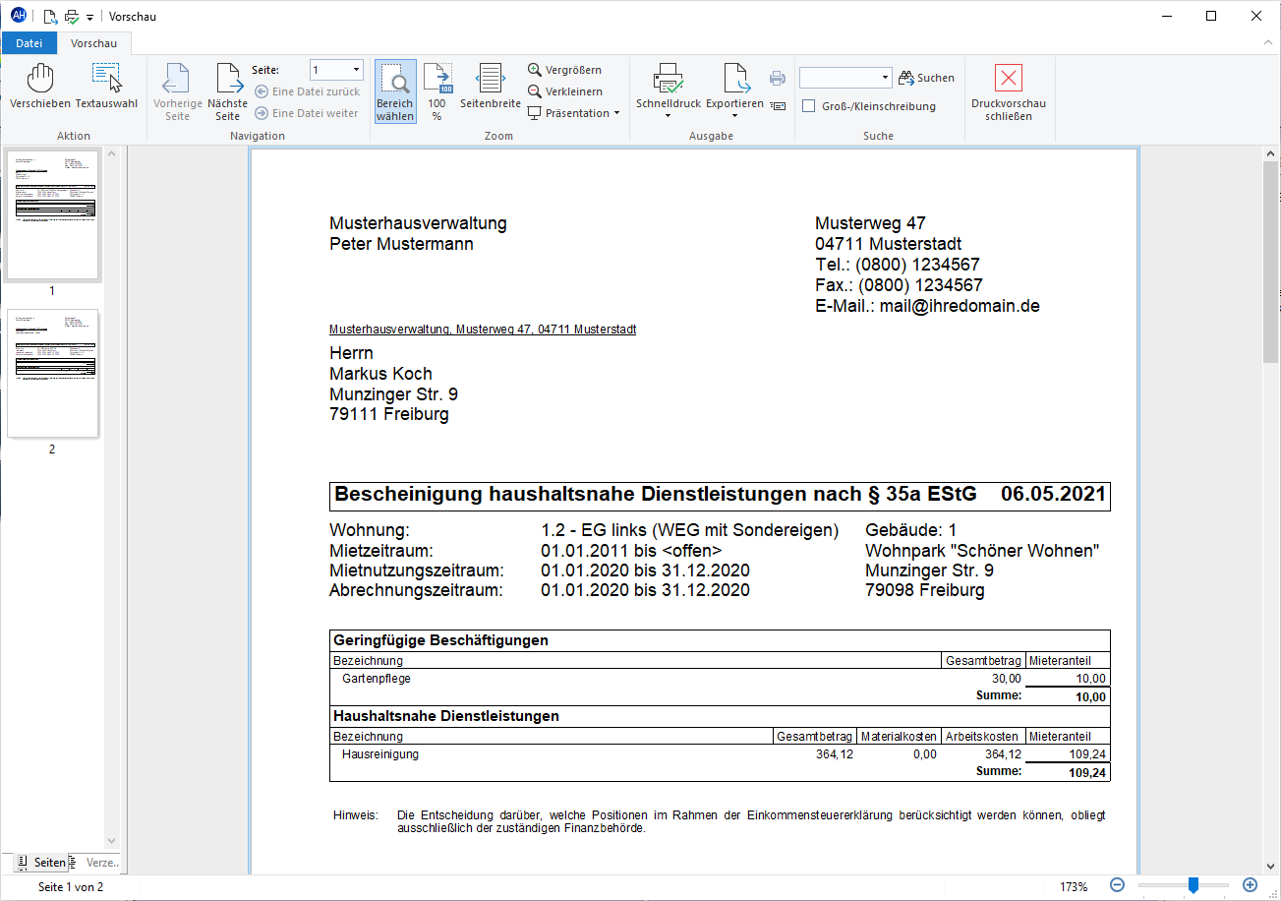Select the page 2 thumbnail

pos(52,374)
